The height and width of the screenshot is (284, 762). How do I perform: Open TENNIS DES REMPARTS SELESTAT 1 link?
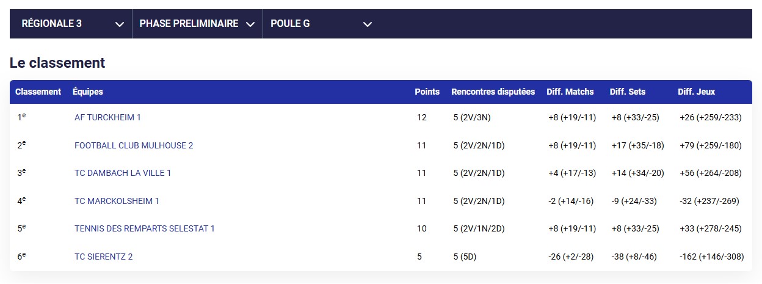[145, 228]
